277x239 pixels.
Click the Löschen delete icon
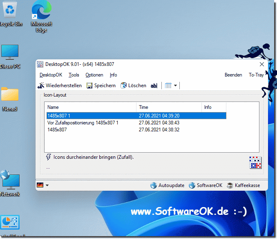point(124,85)
